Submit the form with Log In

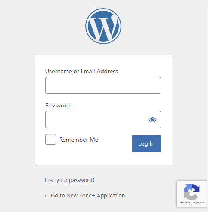(146, 143)
